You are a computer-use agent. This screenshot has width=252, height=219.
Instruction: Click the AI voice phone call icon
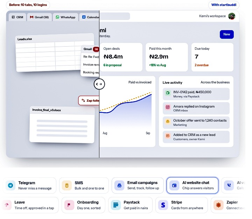click(x=229, y=185)
